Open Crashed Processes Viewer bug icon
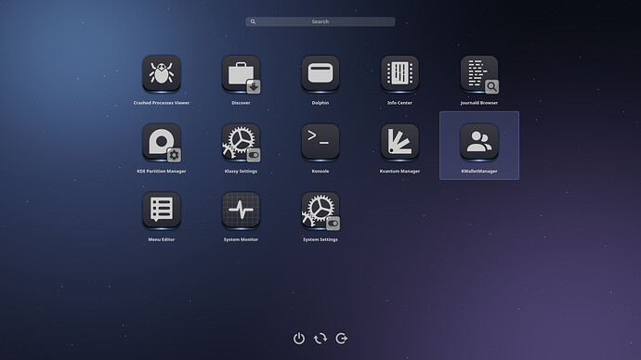The image size is (641, 360). point(162,74)
